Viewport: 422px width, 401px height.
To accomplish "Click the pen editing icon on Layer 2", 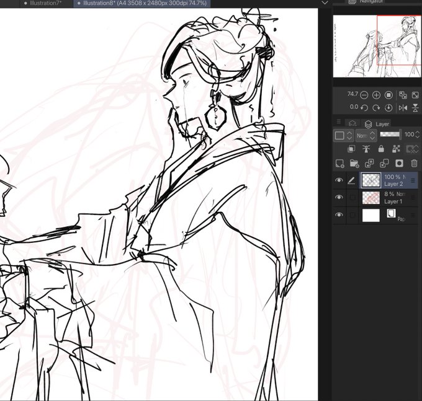I will (x=351, y=180).
